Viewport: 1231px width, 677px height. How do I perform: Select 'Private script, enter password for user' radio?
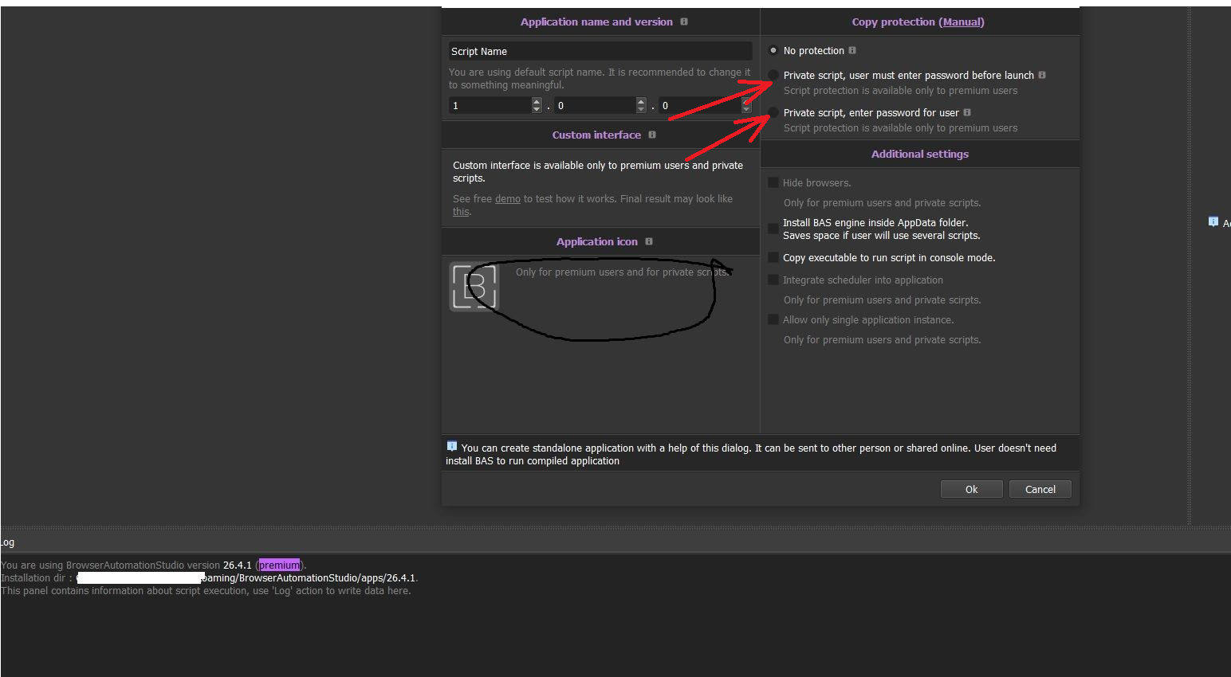773,112
